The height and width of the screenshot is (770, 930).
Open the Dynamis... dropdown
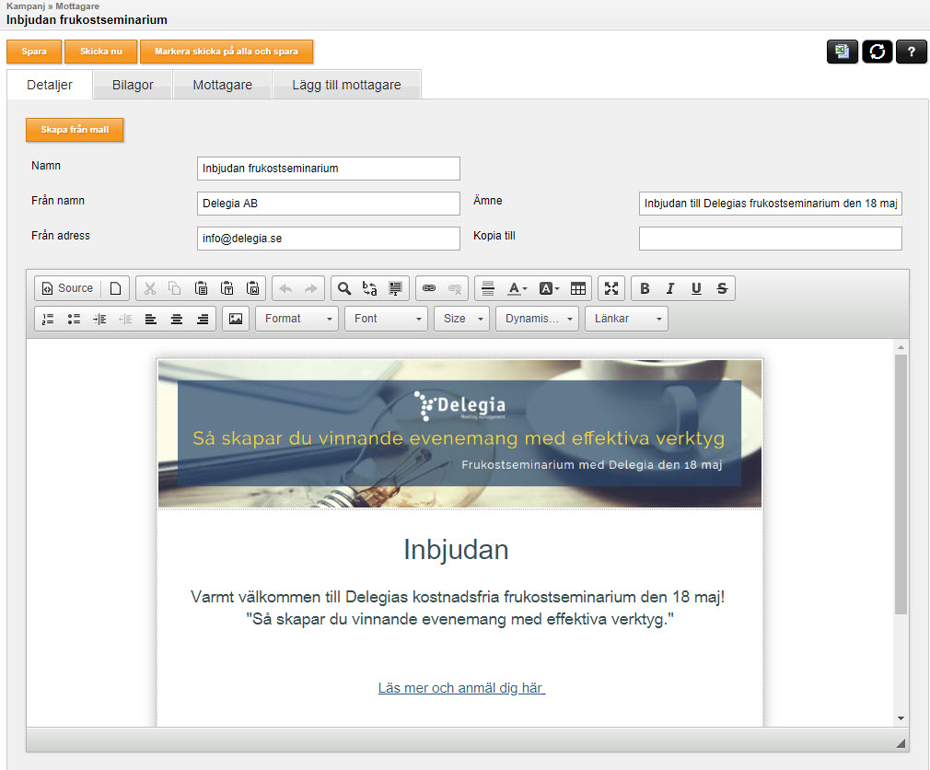[537, 319]
